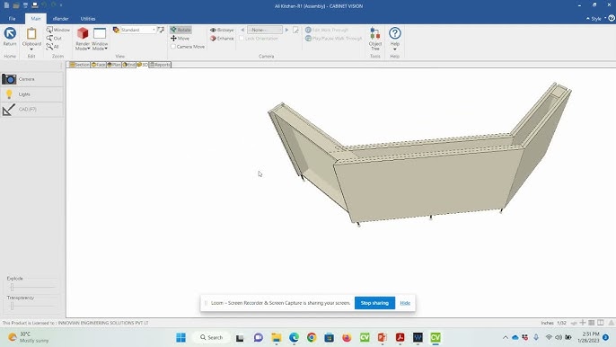Screen dimensions: 616x347
Task: Expand the Render Mode dropdown
Action: [83, 40]
